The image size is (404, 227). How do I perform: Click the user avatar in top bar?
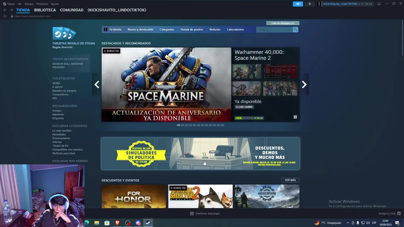(319, 4)
